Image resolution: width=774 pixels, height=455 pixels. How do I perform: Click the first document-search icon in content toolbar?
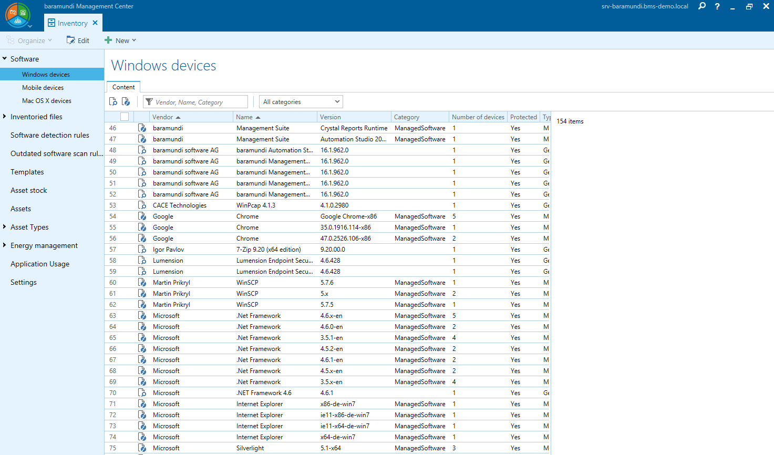[x=113, y=102]
